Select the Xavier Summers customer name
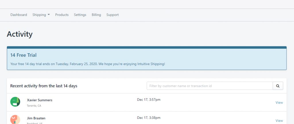The width and height of the screenshot is (294, 124). (x=40, y=100)
